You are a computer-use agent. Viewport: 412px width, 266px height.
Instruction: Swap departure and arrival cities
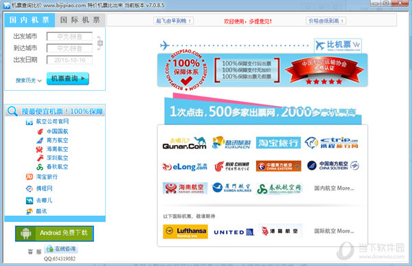pos(100,43)
